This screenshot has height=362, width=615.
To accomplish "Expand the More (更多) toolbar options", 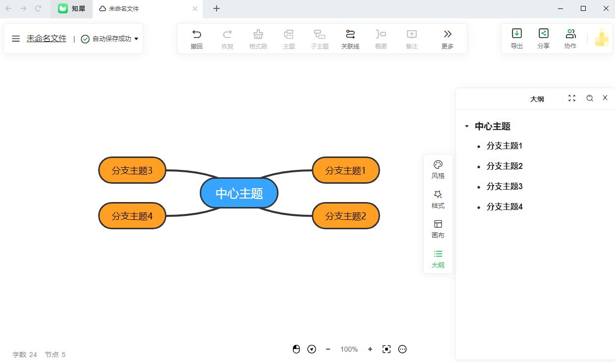I will (x=447, y=39).
